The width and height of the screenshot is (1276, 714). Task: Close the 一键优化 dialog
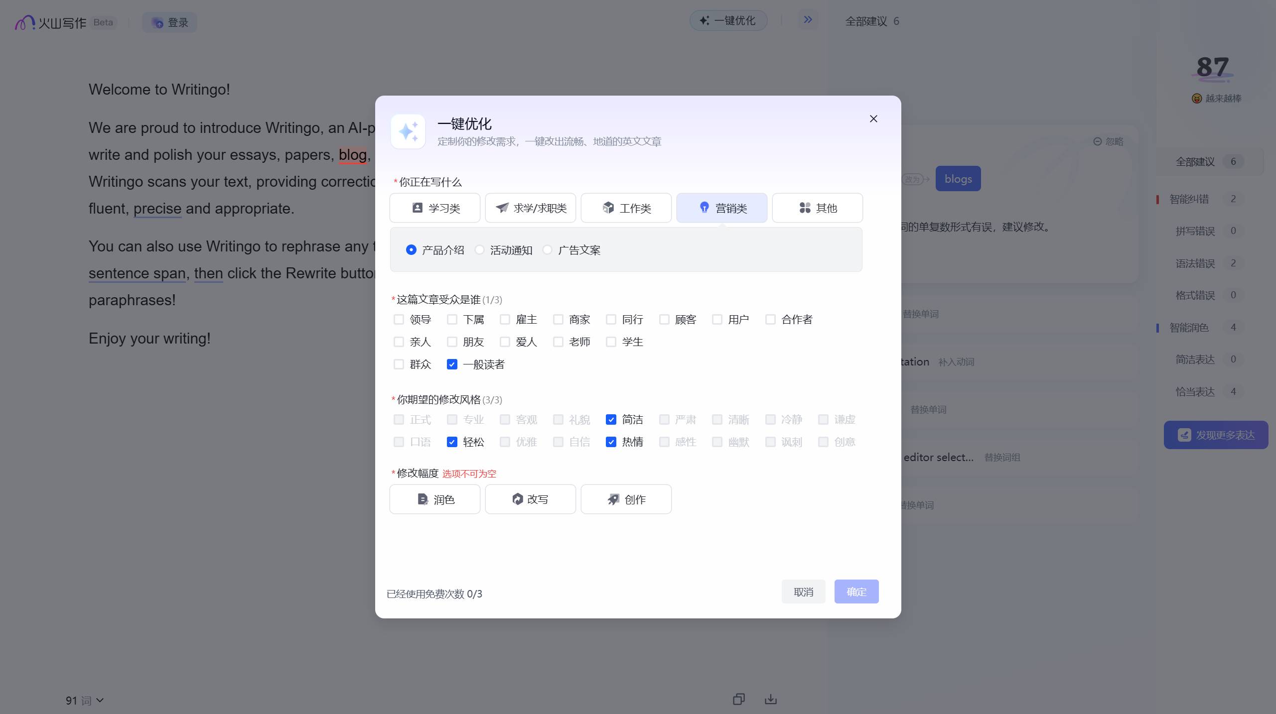(873, 119)
